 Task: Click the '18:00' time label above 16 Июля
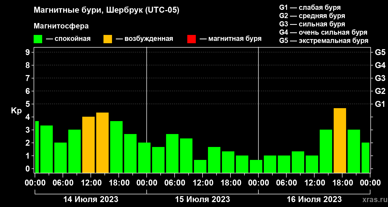[342, 183]
